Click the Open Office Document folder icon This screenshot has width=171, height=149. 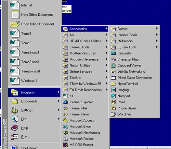[x=15, y=24]
